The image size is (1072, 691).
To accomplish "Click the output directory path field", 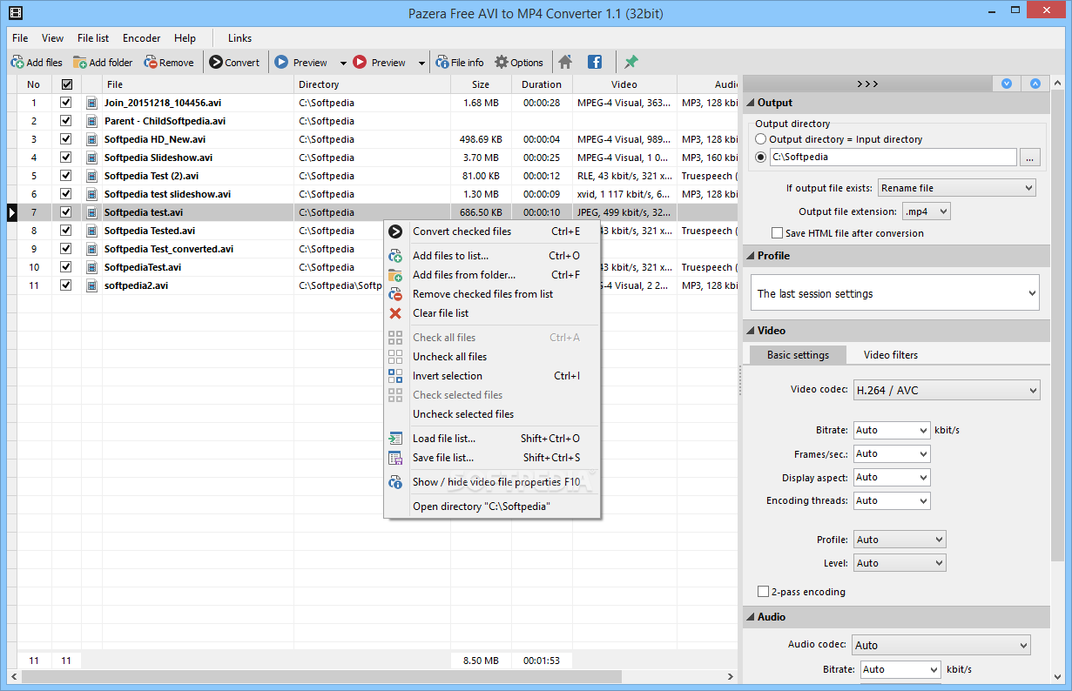I will (x=893, y=158).
